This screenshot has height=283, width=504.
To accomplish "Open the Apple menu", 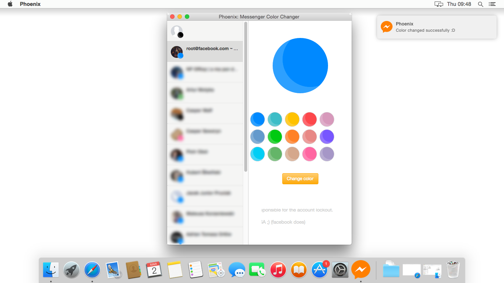I will pyautogui.click(x=10, y=4).
